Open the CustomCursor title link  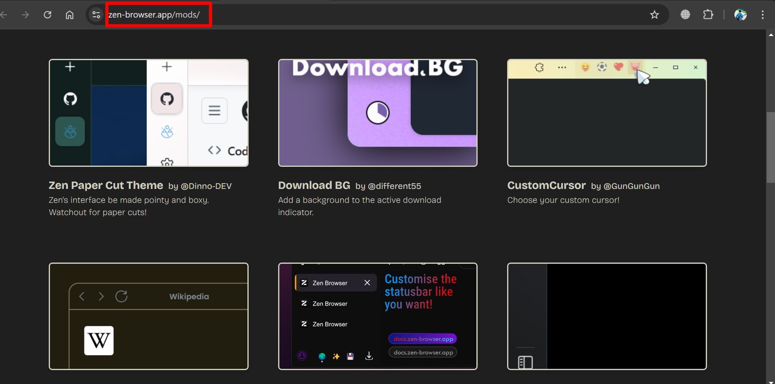point(546,185)
